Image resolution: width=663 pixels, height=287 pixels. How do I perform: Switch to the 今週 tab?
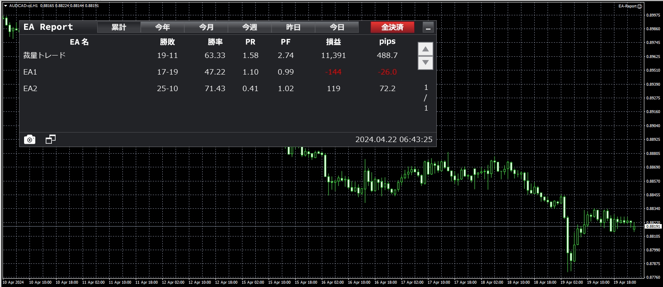250,27
